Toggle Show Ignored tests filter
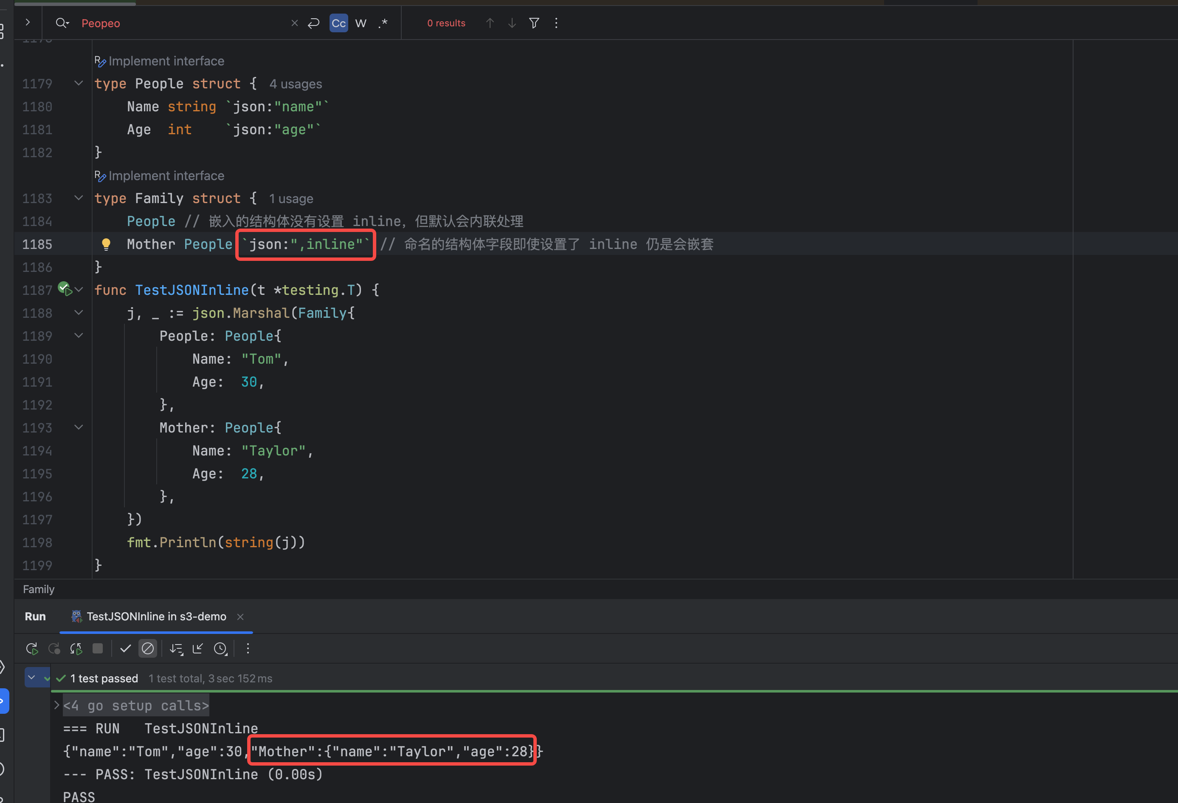Screen dimensions: 1178x803 147,648
